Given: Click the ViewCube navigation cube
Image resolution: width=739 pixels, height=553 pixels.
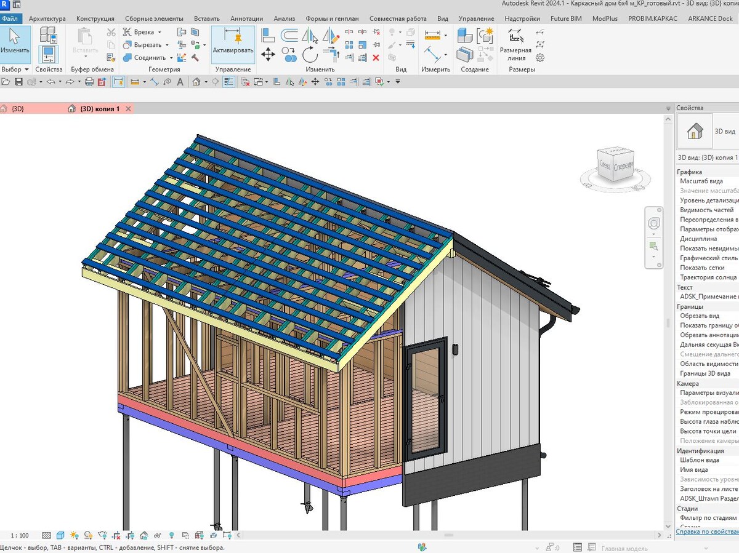Looking at the screenshot, I should coord(615,165).
